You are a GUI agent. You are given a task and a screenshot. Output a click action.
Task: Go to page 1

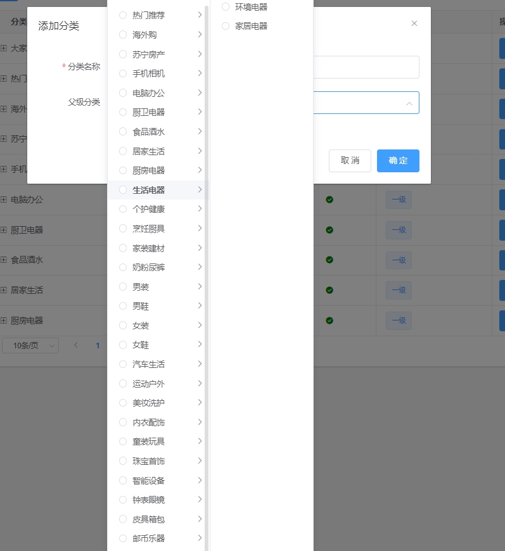[98, 345]
